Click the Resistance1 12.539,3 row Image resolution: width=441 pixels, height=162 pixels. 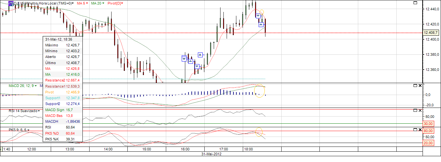coord(63,86)
